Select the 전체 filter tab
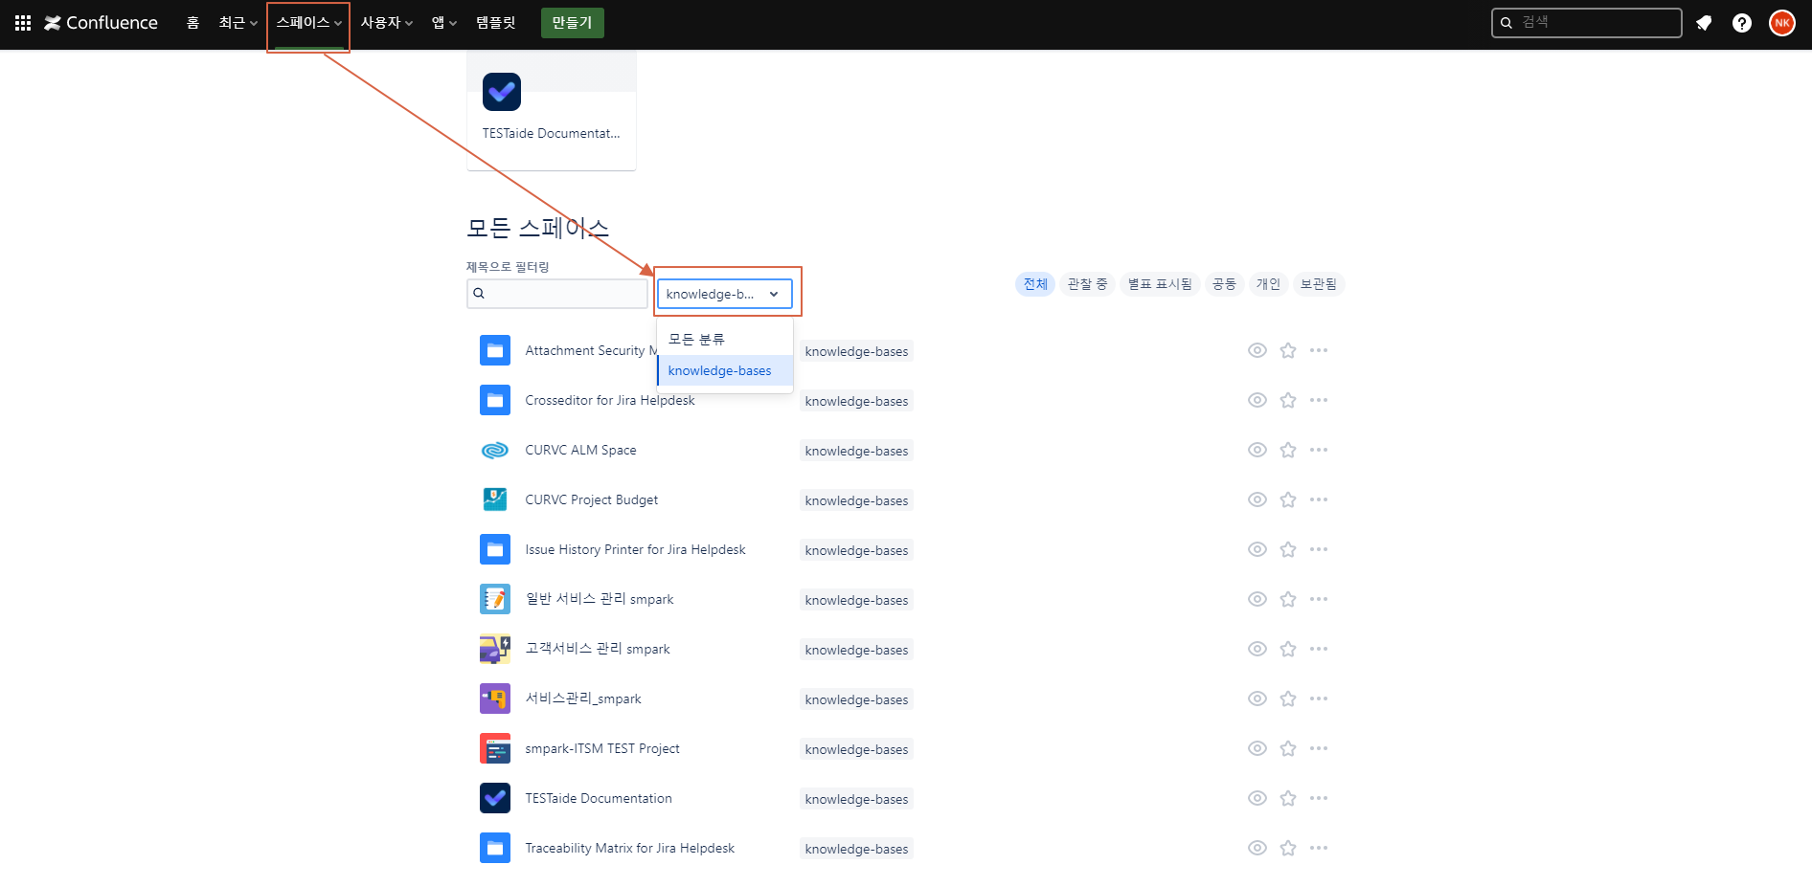1812x887 pixels. click(1035, 284)
